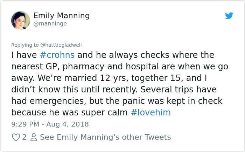The image size is (245, 152).
Task: See Emily Manning's other Tweets
Action: (x=105, y=137)
